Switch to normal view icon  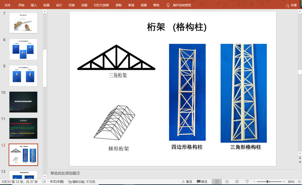coord(216,182)
